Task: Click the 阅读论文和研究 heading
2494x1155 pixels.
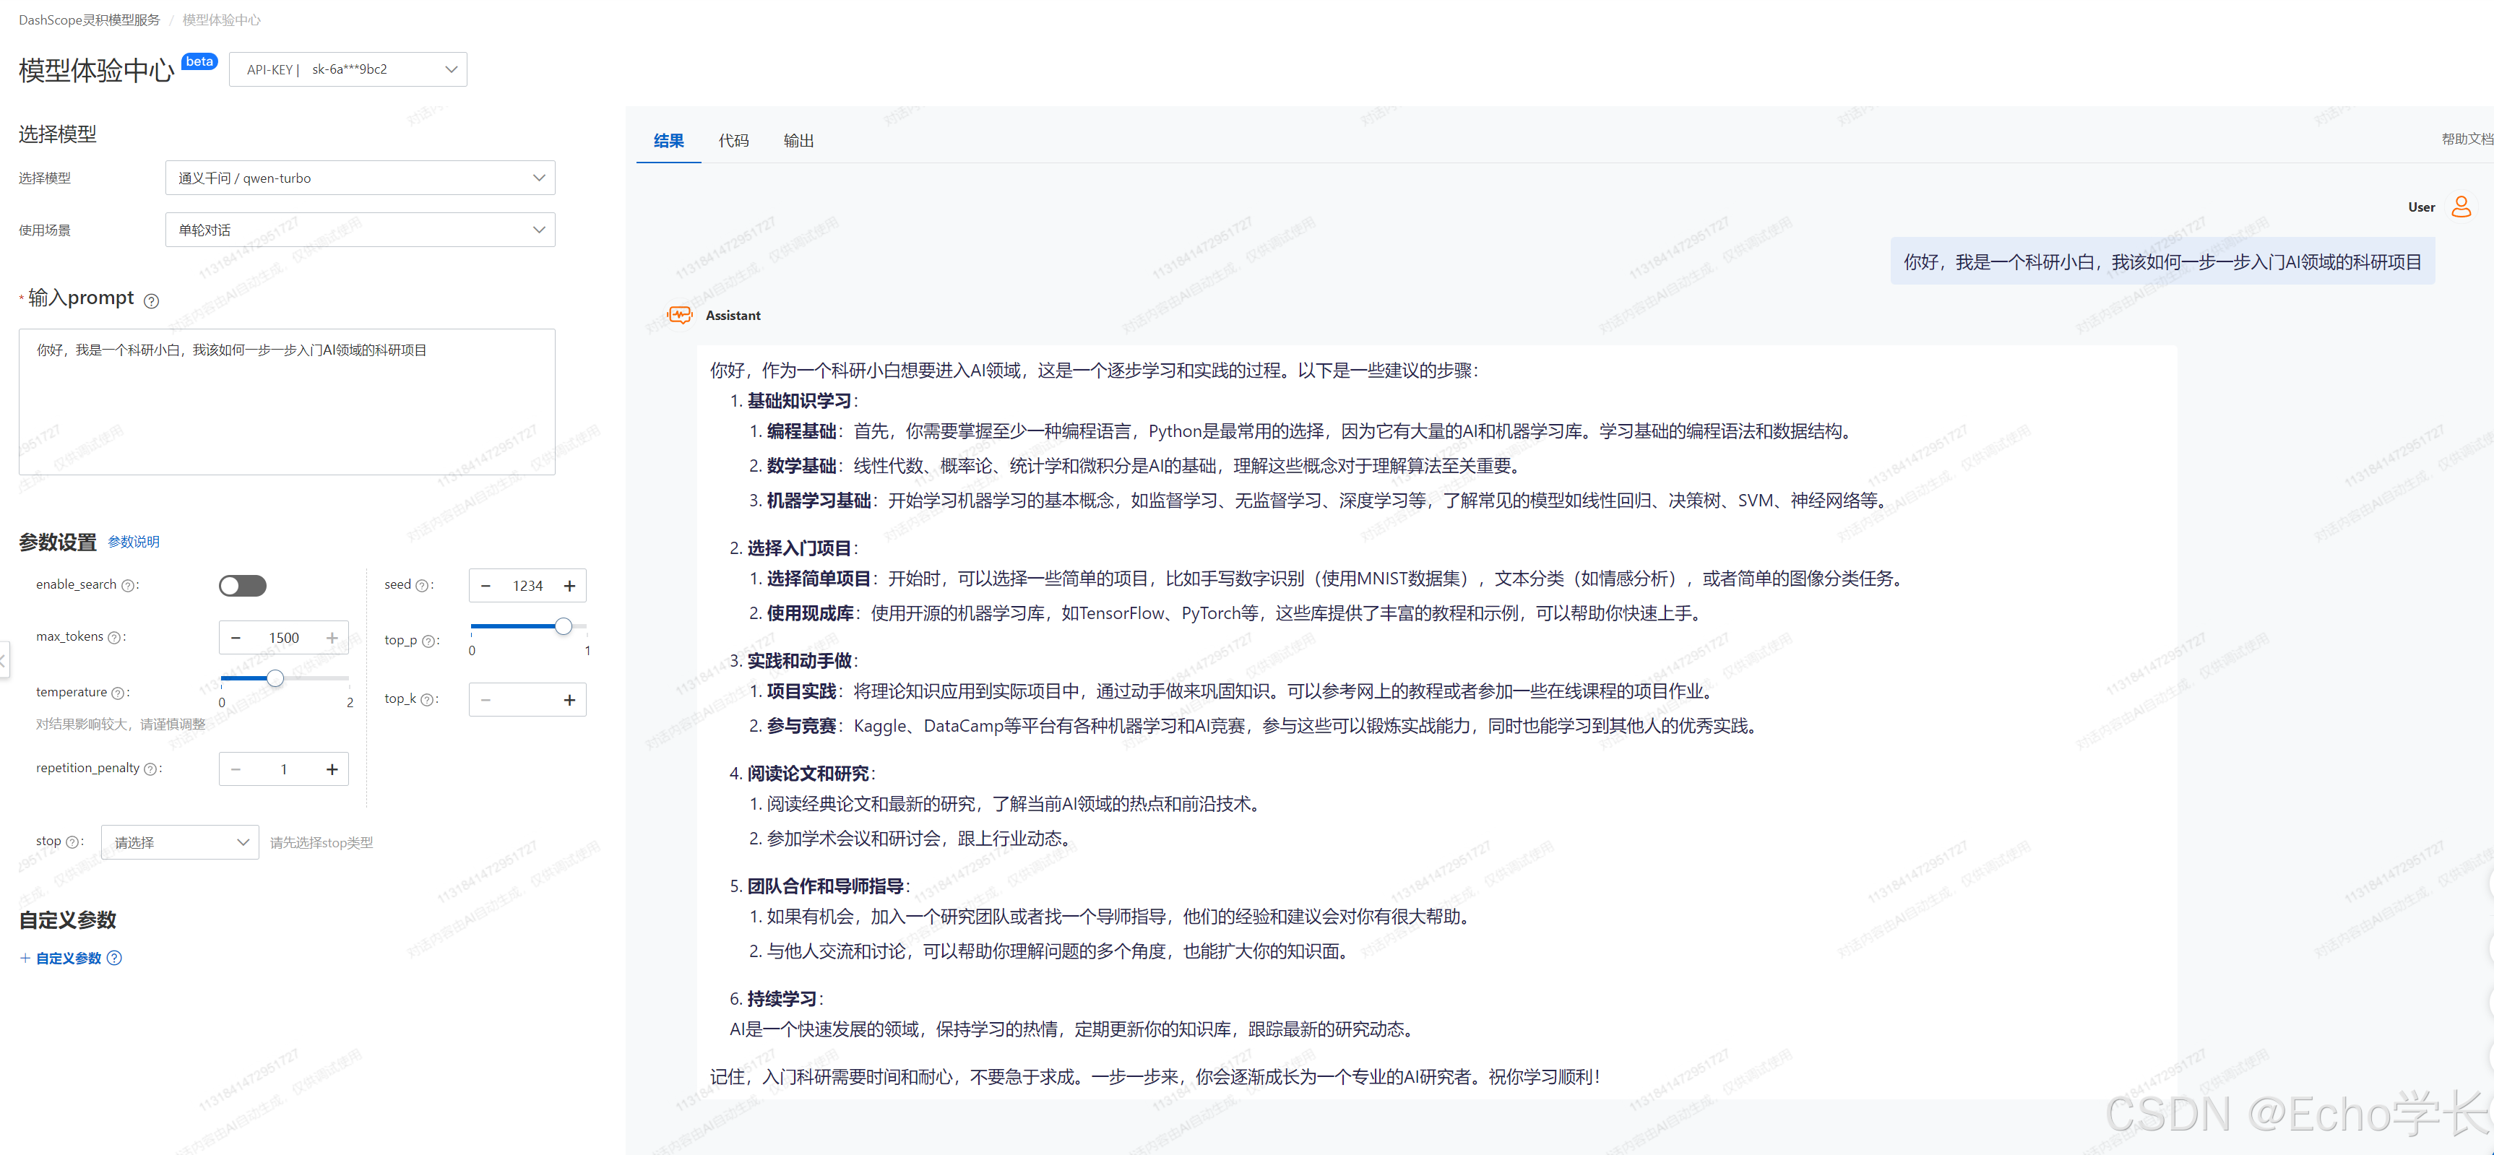Action: pyautogui.click(x=808, y=774)
